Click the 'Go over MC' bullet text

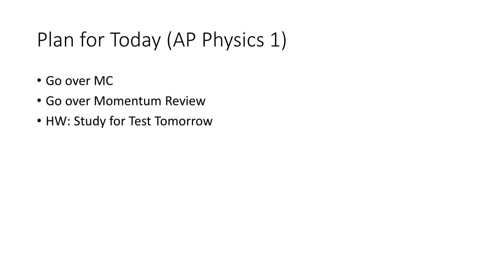79,81
